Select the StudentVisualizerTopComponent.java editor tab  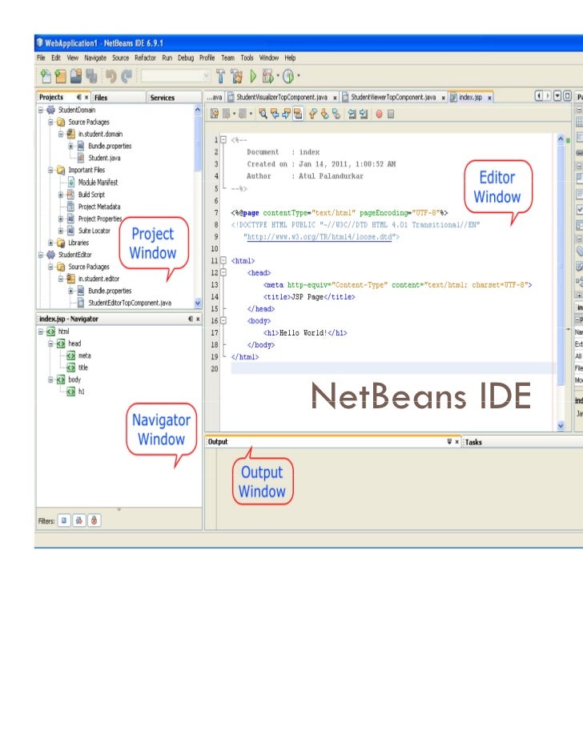coord(282,97)
